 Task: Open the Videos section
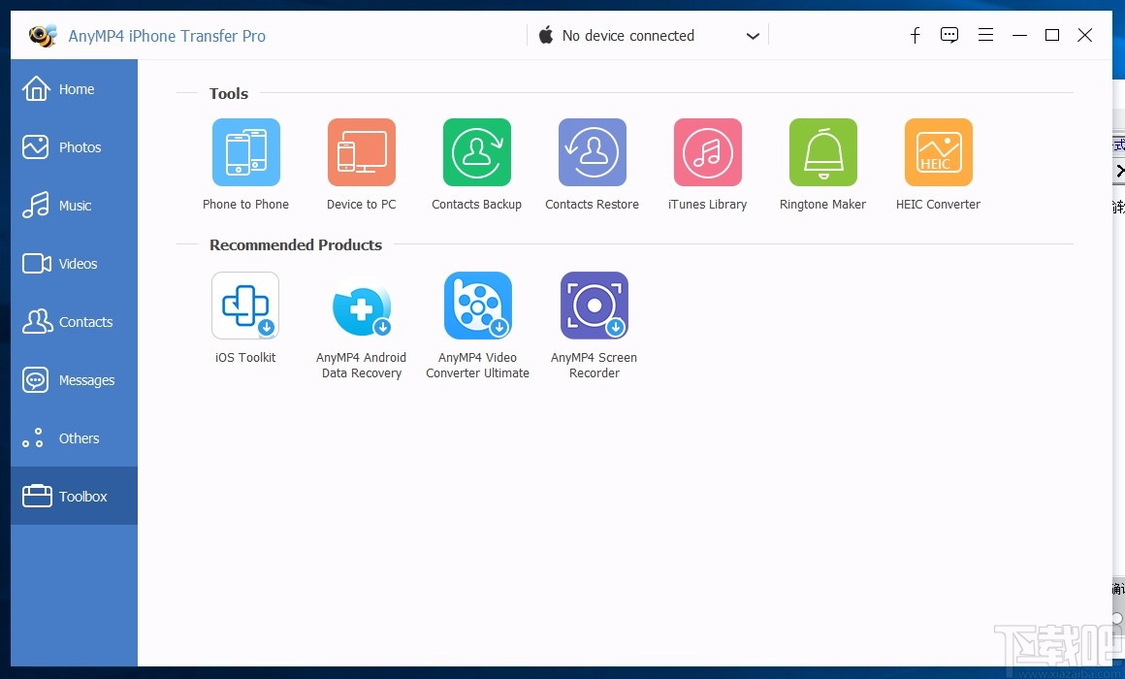(74, 264)
